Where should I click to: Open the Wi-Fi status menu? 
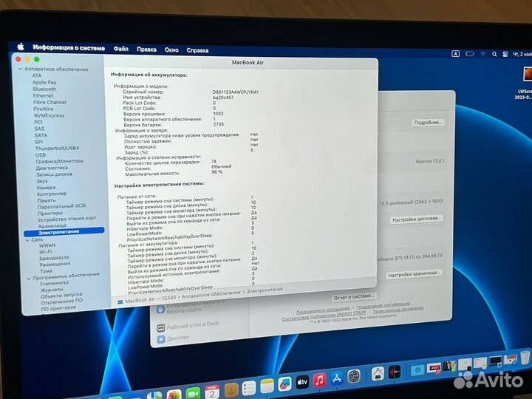click(482, 54)
